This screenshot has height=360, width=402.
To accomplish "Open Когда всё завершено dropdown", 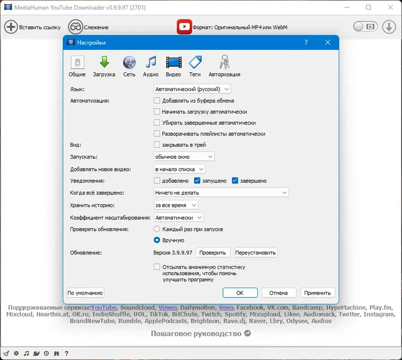I will (221, 193).
